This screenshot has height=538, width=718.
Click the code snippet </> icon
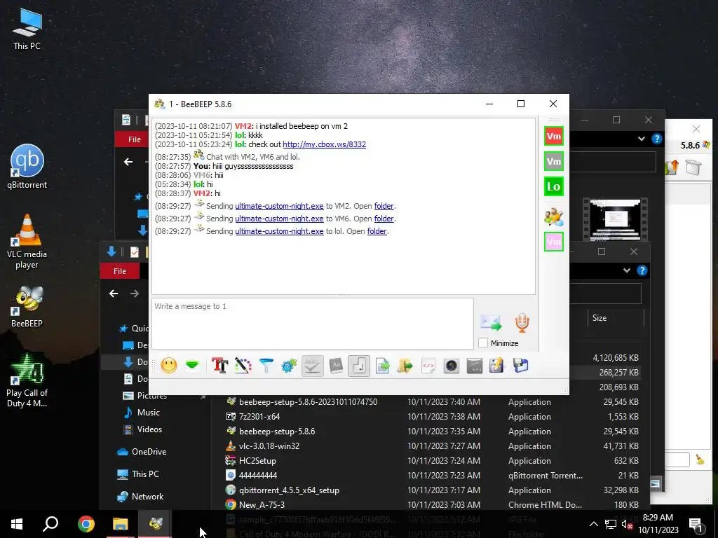(428, 366)
